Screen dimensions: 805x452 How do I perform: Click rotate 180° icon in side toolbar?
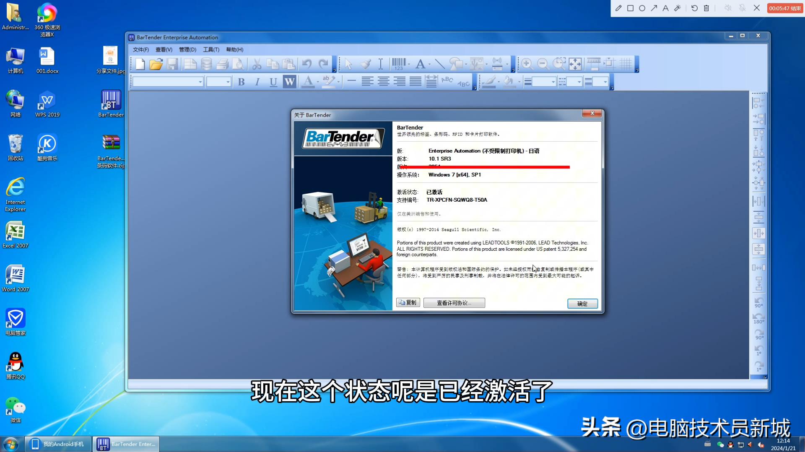coord(758,319)
